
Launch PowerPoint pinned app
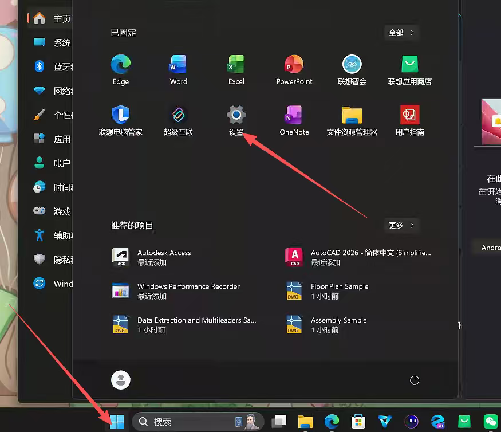pyautogui.click(x=294, y=65)
